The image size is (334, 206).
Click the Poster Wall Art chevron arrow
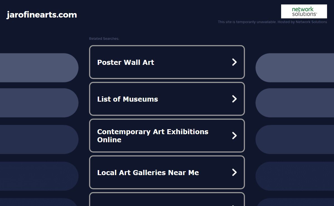click(234, 62)
